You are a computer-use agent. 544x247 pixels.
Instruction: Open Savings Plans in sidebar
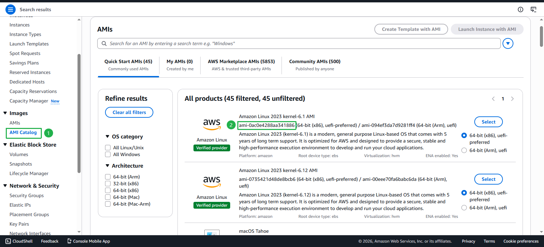(24, 63)
